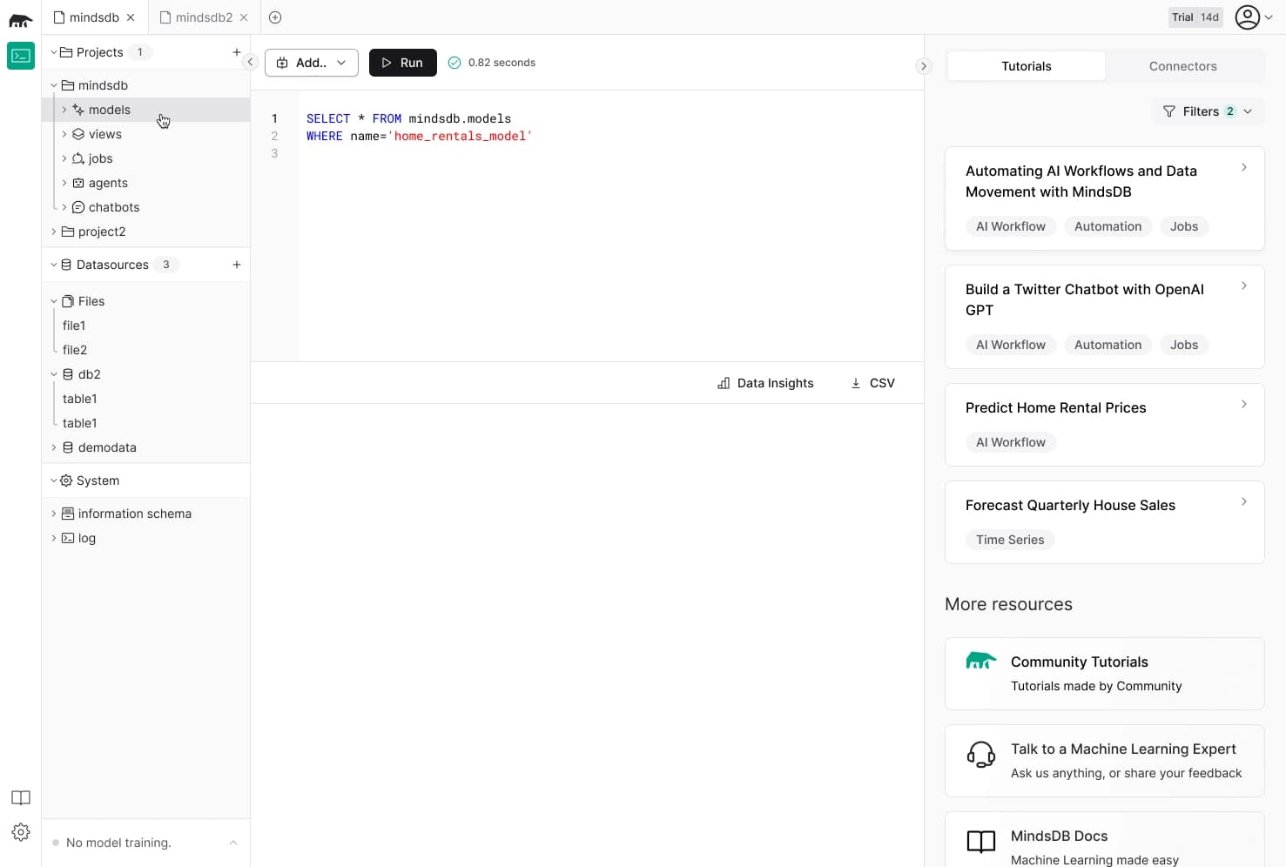Open settings gear icon in left sidebar
This screenshot has width=1286, height=867.
pyautogui.click(x=21, y=832)
